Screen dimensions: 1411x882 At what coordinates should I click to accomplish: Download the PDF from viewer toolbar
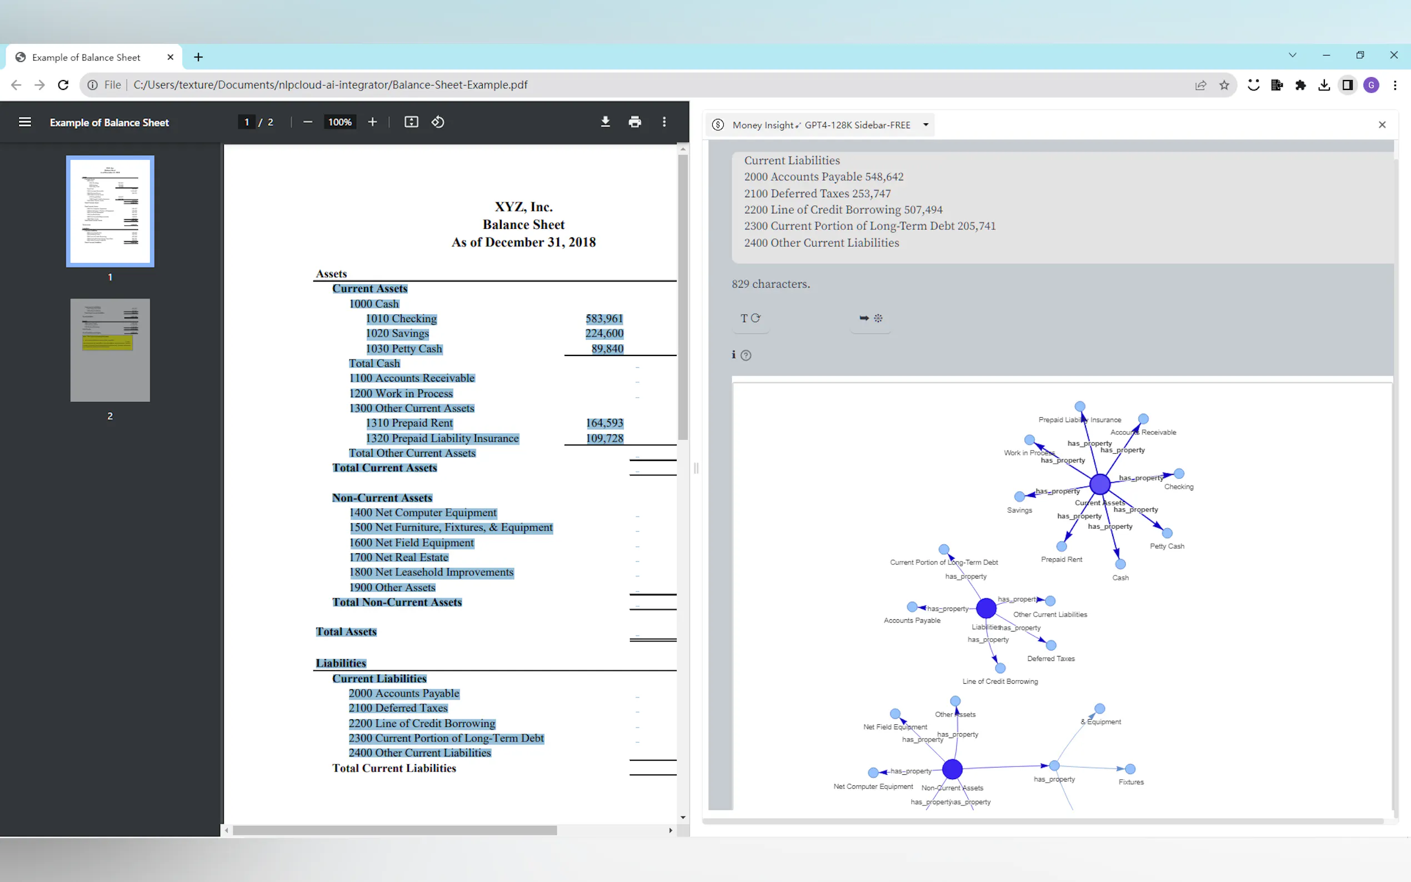click(x=606, y=122)
